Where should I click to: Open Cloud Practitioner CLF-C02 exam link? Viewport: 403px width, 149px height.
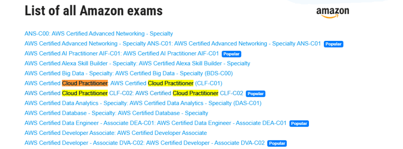(x=134, y=93)
